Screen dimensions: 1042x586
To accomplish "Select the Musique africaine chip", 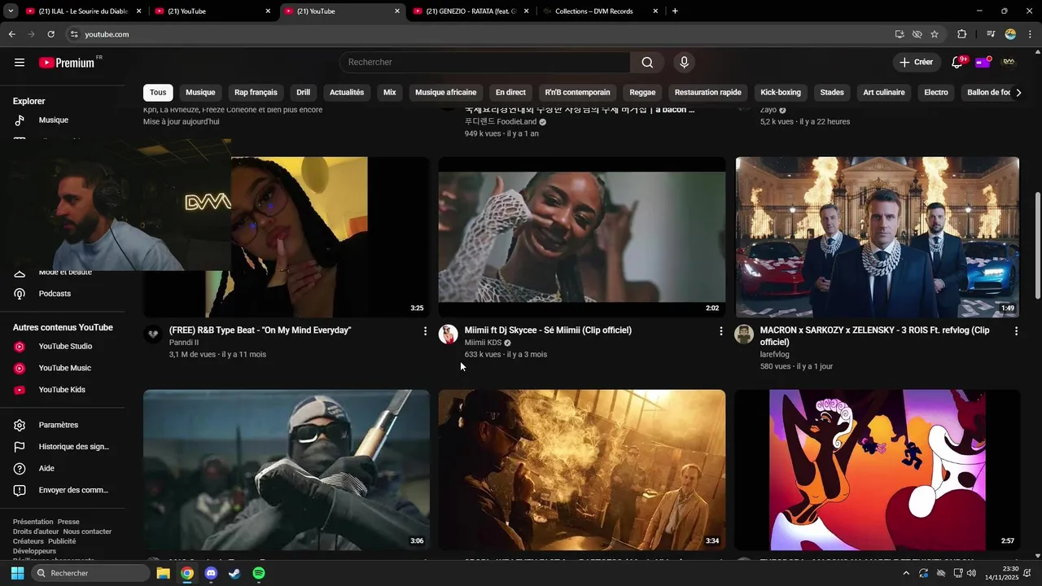I will tap(445, 92).
